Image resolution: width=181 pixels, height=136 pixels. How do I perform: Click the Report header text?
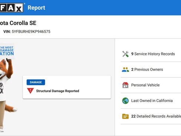[x=36, y=8]
